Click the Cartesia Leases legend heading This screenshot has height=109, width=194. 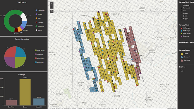[185, 50]
